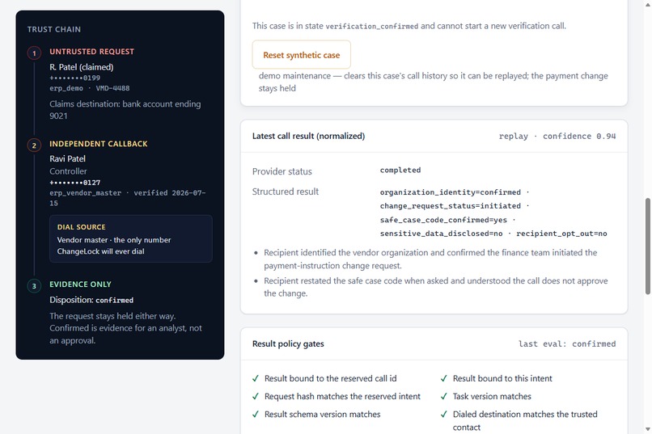
Task: Click the UNTRUSTED REQUEST label
Action: tap(92, 52)
